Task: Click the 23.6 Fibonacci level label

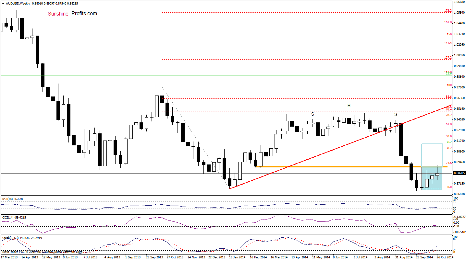Action: point(449,163)
